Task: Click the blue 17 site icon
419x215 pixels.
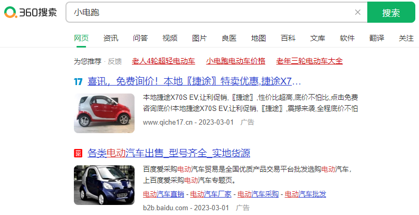Action: click(x=78, y=81)
